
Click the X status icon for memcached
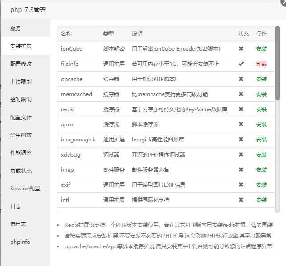pos(241,94)
